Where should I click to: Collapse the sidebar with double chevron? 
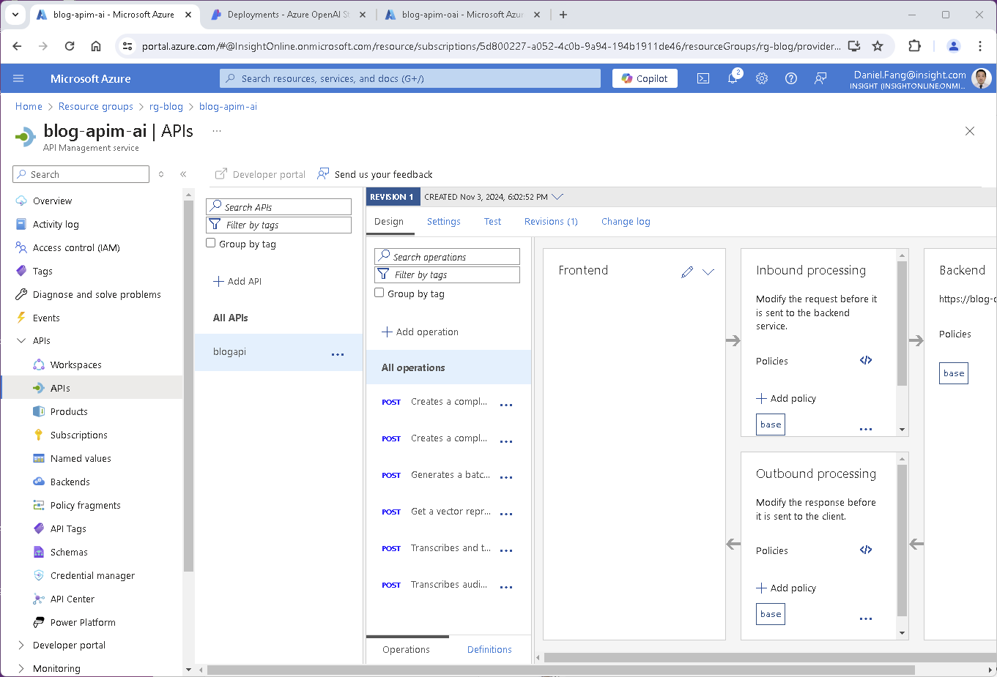[183, 174]
